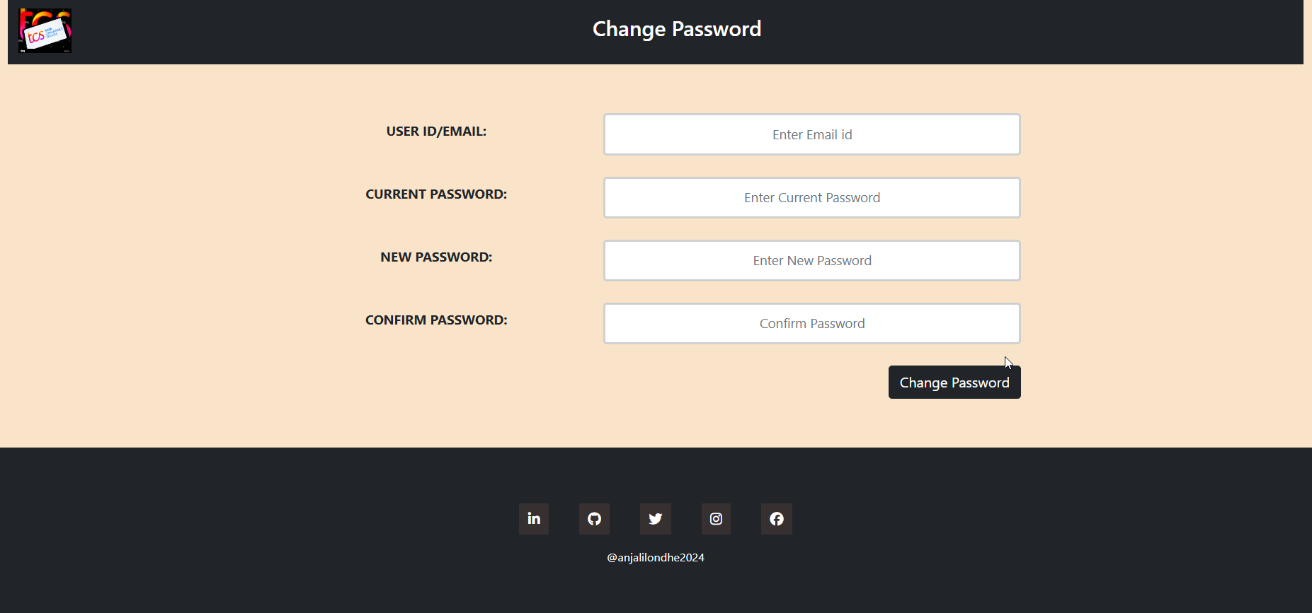1312x613 pixels.
Task: Click into the Confirm Password field
Action: (811, 323)
